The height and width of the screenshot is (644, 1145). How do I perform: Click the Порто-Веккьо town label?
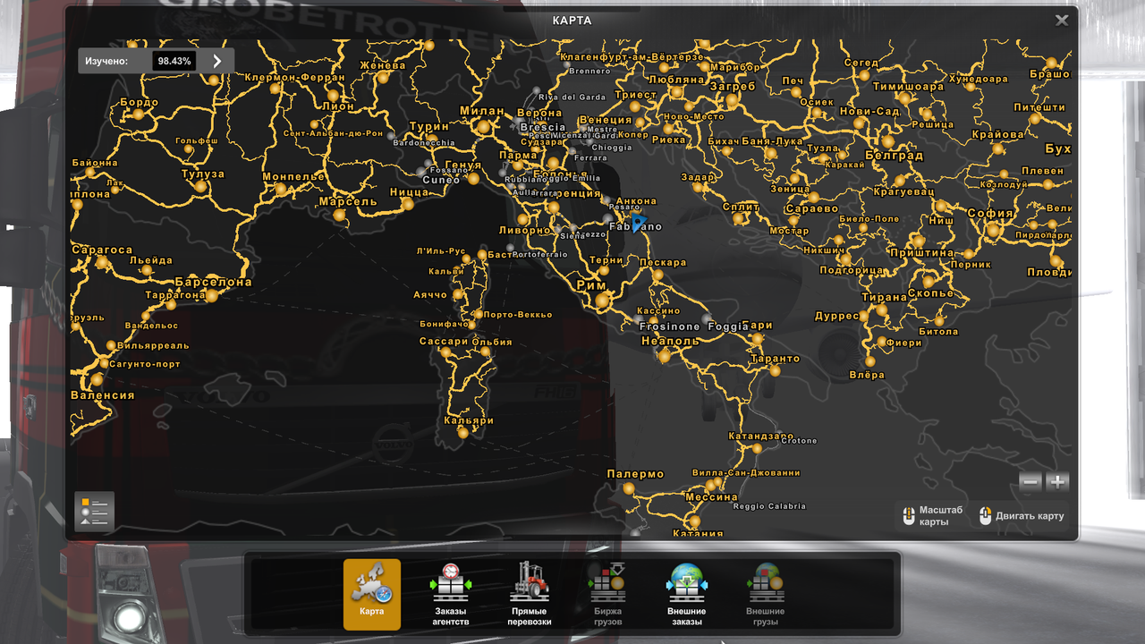click(x=518, y=315)
